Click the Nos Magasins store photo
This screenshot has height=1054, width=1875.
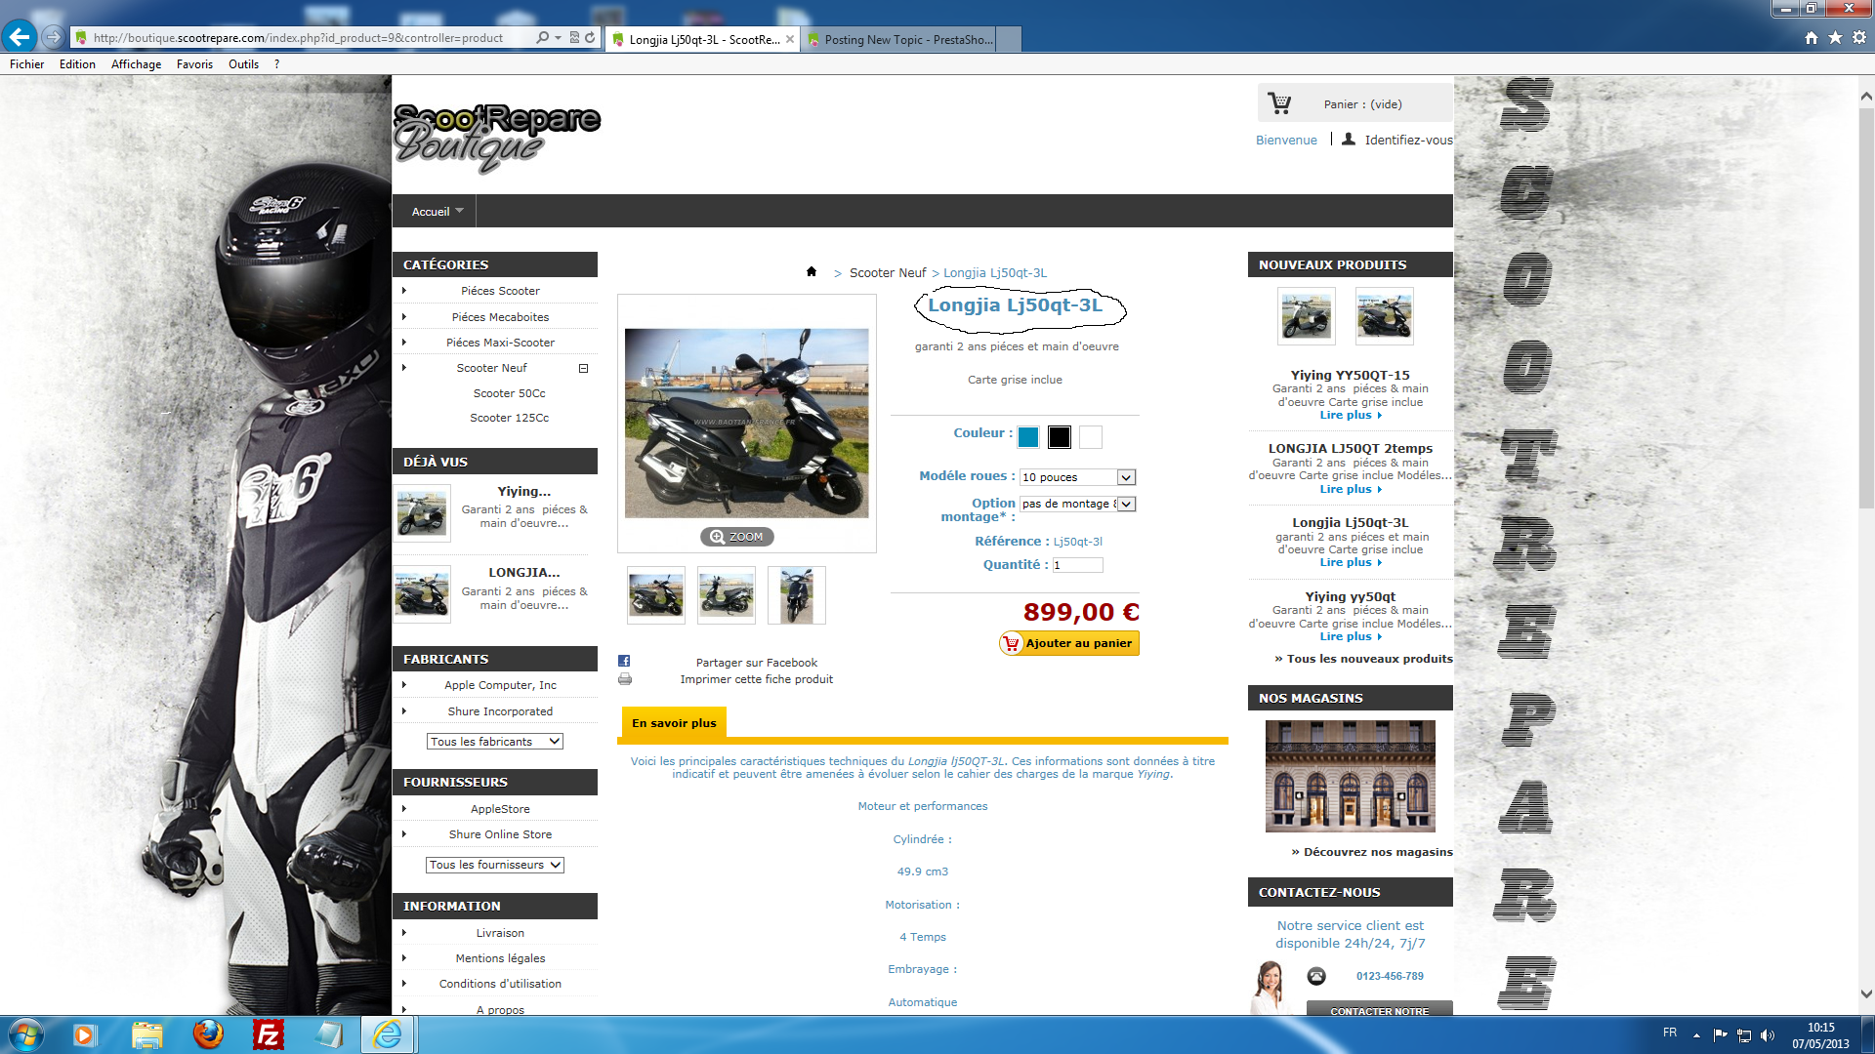1351,776
